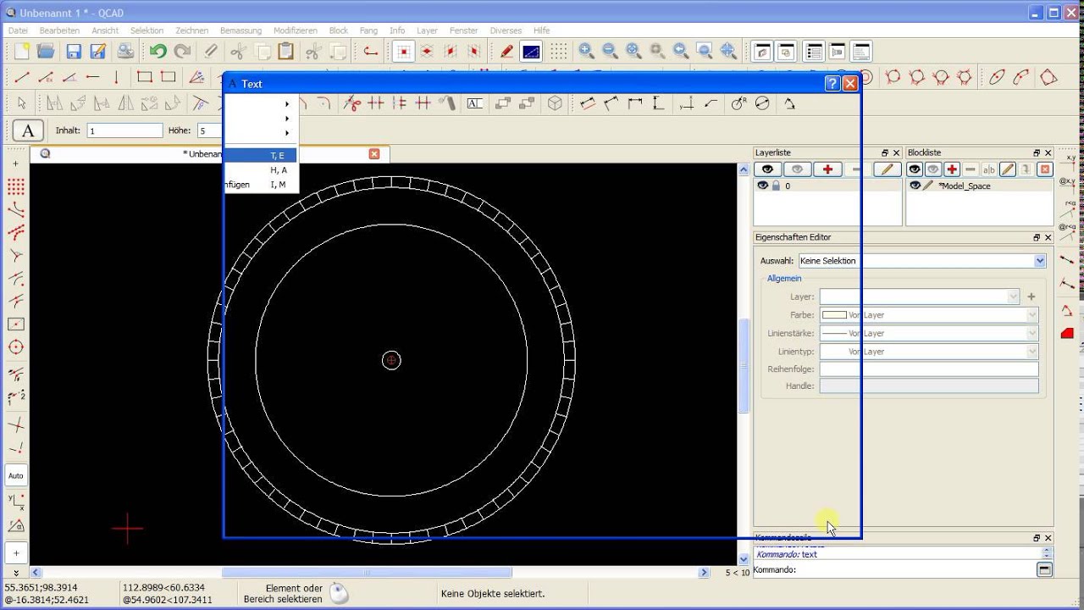This screenshot has width=1084, height=610.
Task: Click the Undo green arrow icon
Action: click(x=158, y=52)
